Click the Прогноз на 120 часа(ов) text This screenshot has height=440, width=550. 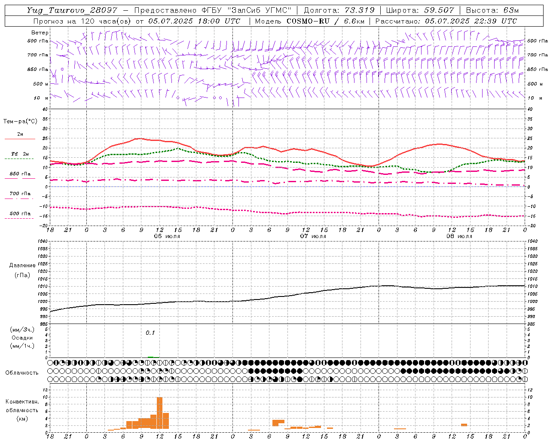[x=82, y=21]
